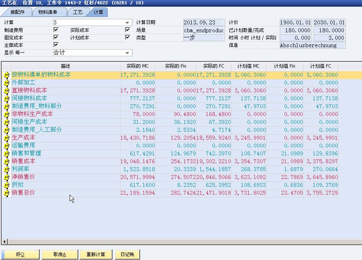Click the icon beside 利润率 row
The width and height of the screenshot is (362, 260).
[x=6, y=169]
